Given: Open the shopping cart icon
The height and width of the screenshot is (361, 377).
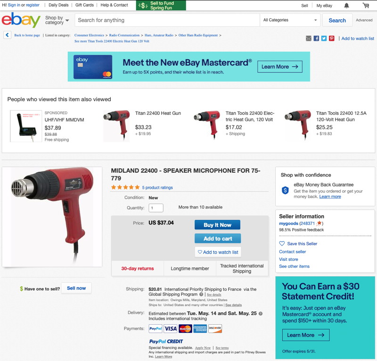Looking at the screenshot, I should [x=366, y=5].
